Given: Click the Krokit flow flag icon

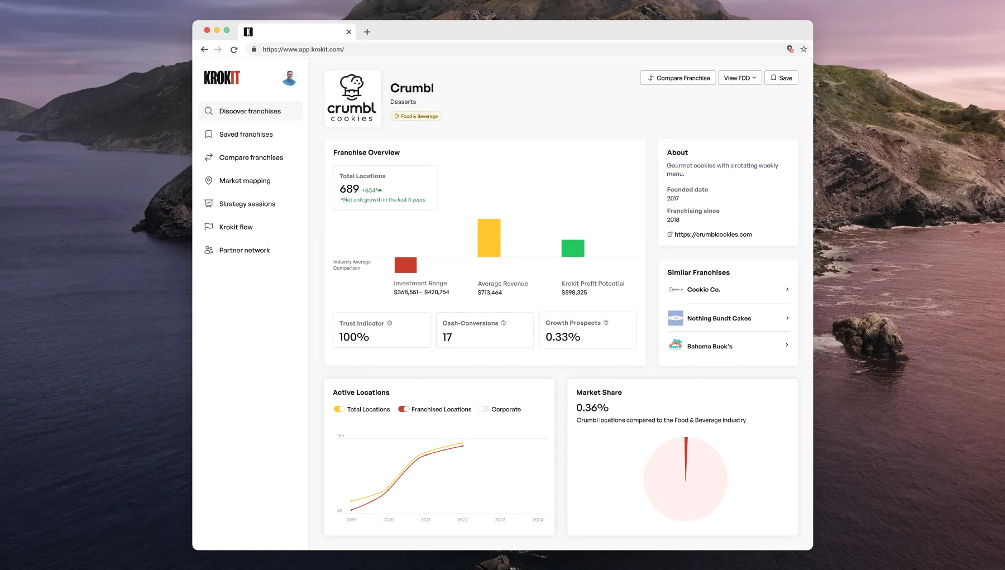Looking at the screenshot, I should [209, 227].
